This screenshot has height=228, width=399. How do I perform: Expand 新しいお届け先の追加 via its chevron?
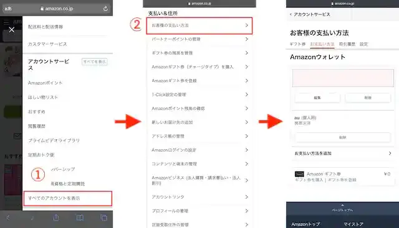click(246, 122)
